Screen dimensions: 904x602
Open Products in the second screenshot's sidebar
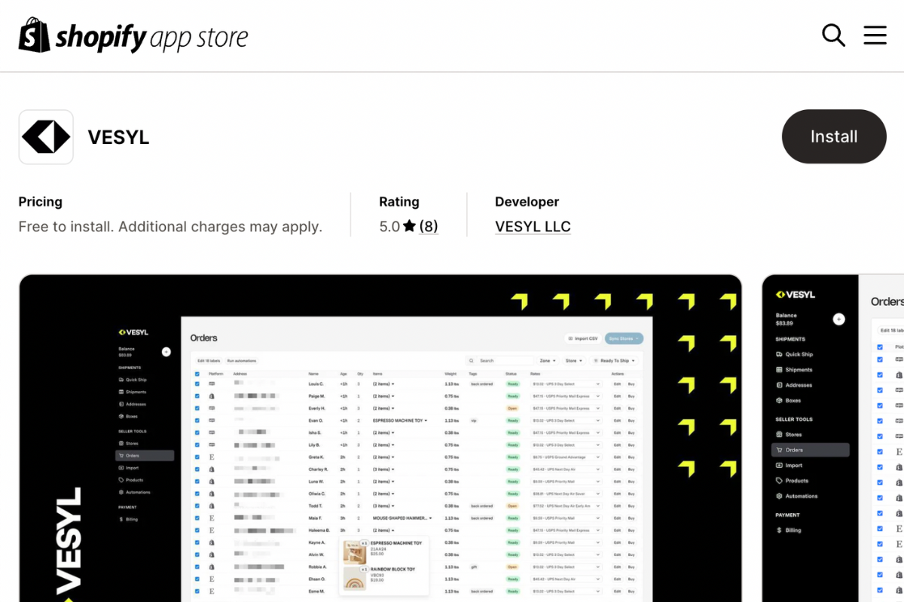[x=792, y=481]
